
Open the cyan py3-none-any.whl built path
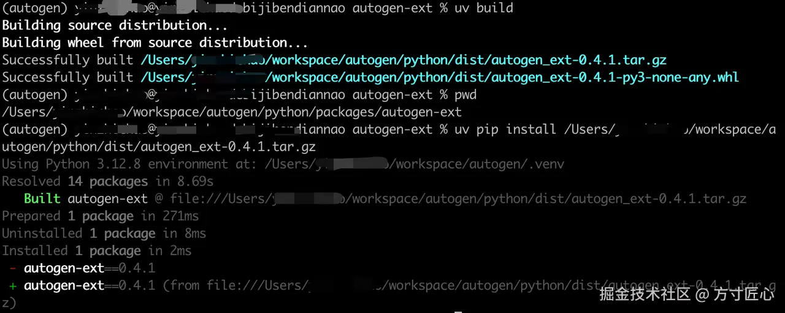439,77
